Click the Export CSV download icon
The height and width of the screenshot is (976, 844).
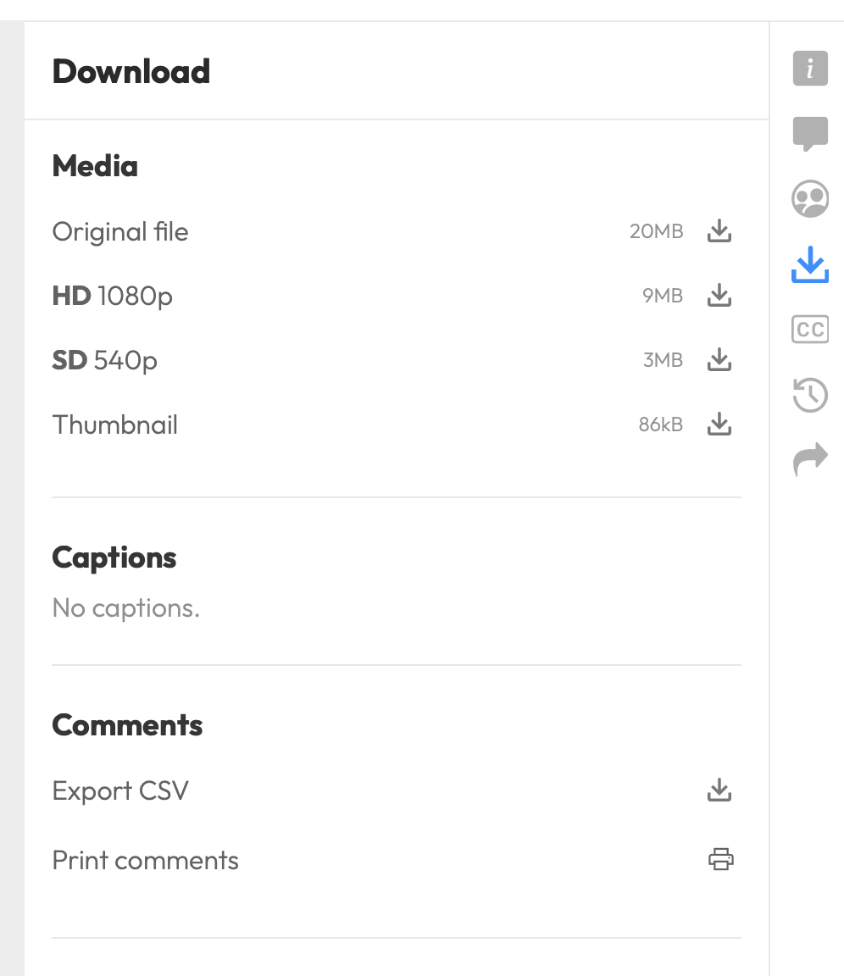719,790
